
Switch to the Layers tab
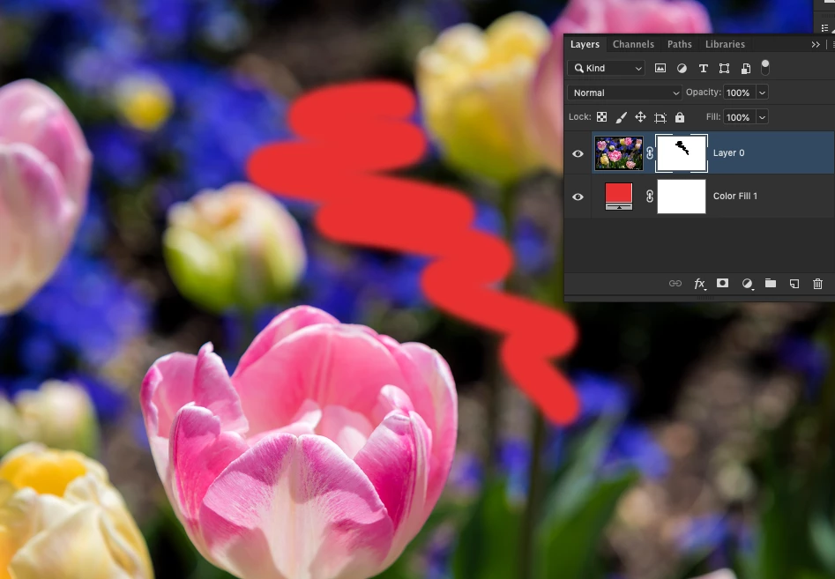(x=585, y=44)
